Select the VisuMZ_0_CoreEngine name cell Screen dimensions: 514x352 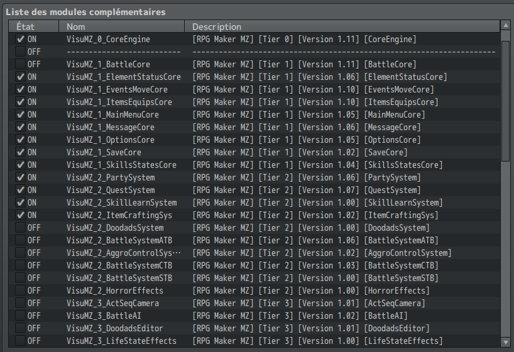108,40
